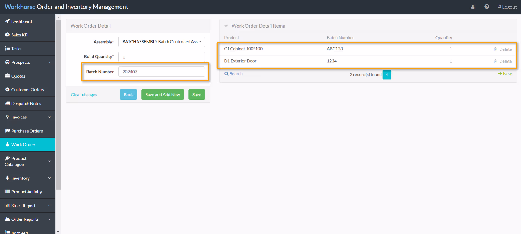The height and width of the screenshot is (234, 521).
Task: Expand the Prospects menu chevron
Action: click(x=49, y=62)
